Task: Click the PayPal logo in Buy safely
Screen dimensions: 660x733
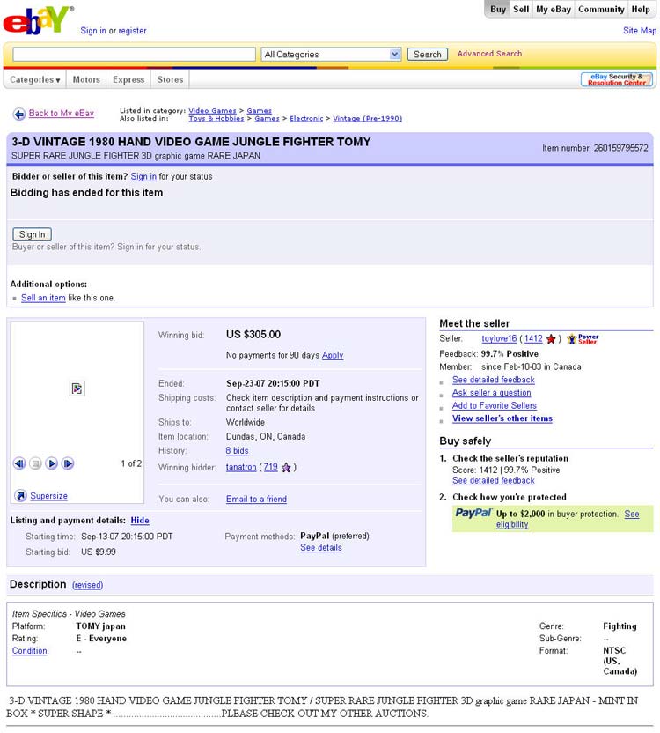Action: tap(473, 513)
